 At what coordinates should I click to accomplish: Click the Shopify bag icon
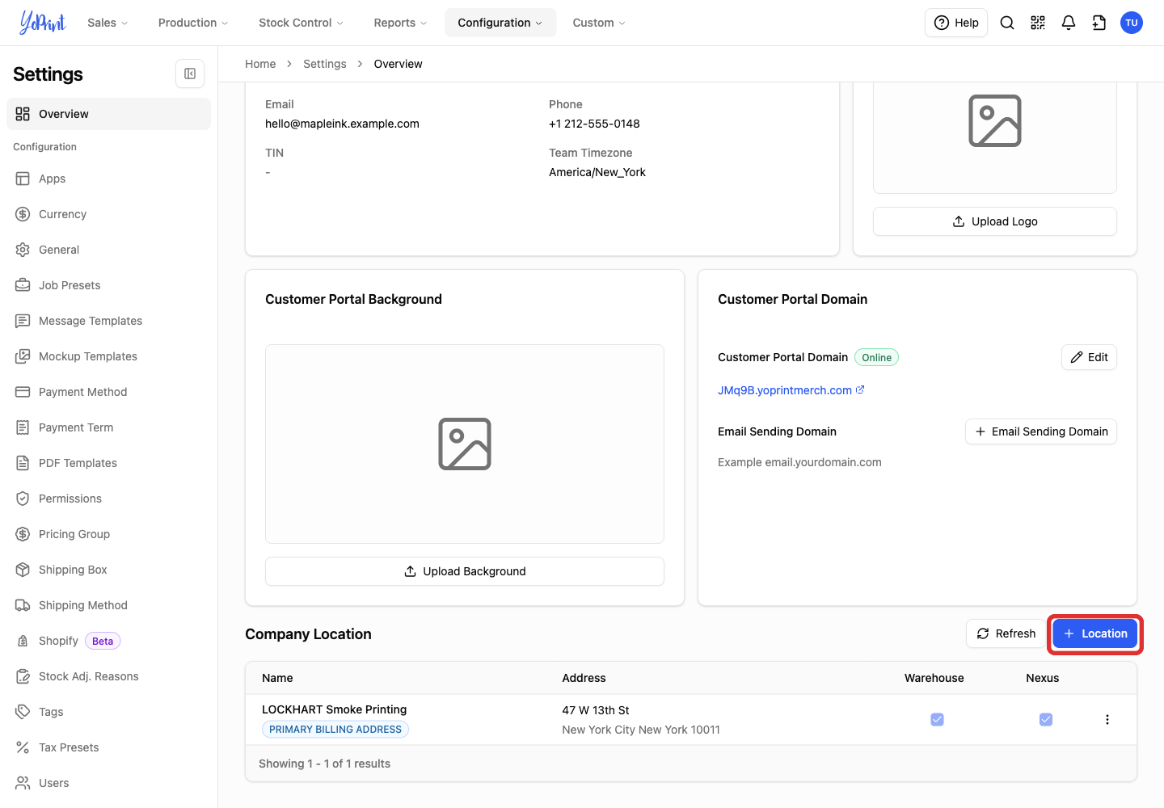click(23, 641)
